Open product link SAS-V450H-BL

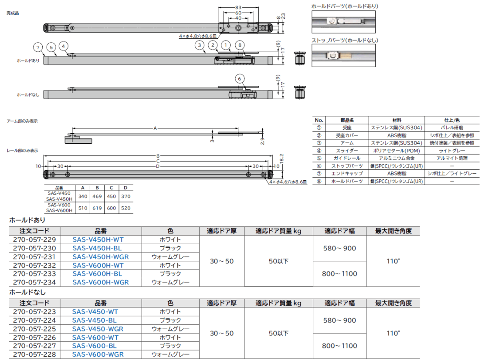(x=97, y=249)
